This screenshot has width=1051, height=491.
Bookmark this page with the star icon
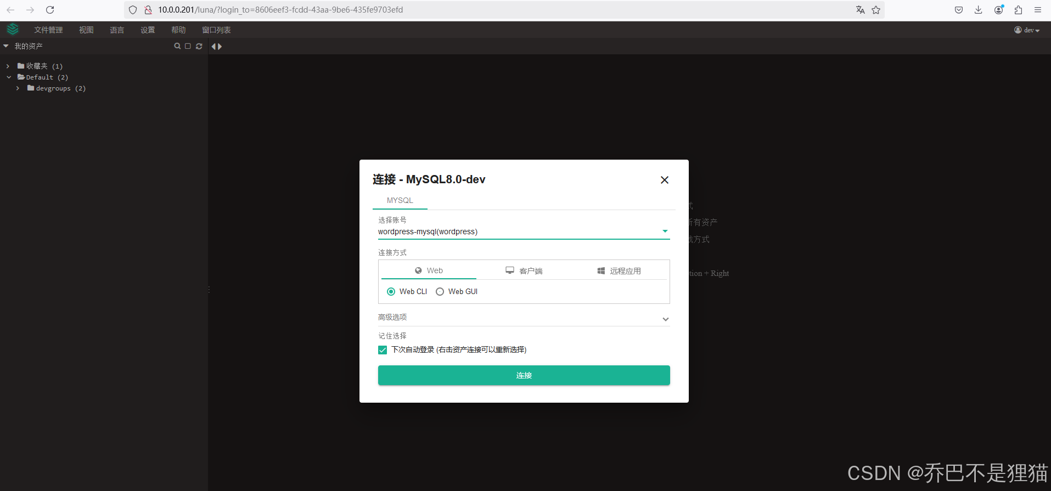876,10
